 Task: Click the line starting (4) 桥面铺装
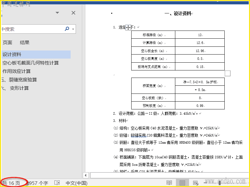pyautogui.click(x=178, y=157)
